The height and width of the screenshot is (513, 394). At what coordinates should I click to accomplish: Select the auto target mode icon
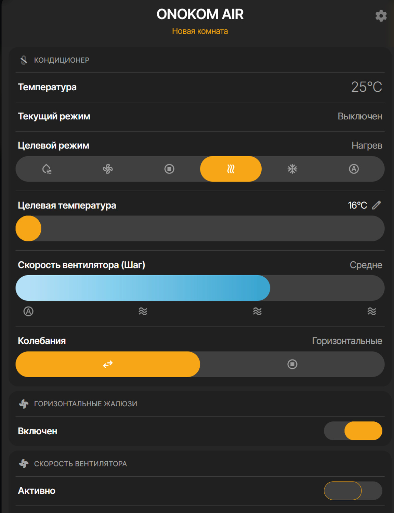coord(354,169)
